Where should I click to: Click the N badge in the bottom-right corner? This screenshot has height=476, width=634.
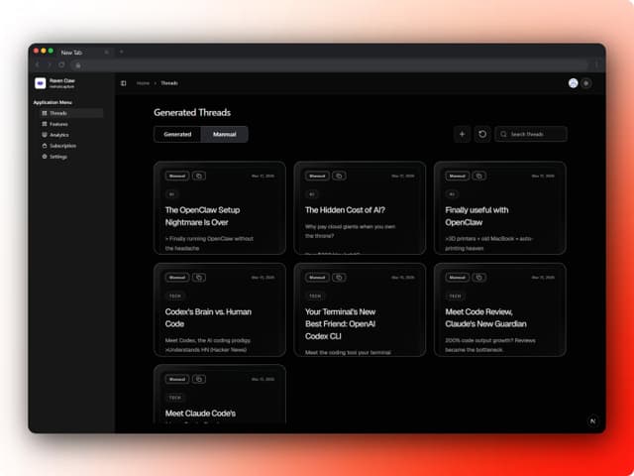click(x=592, y=420)
